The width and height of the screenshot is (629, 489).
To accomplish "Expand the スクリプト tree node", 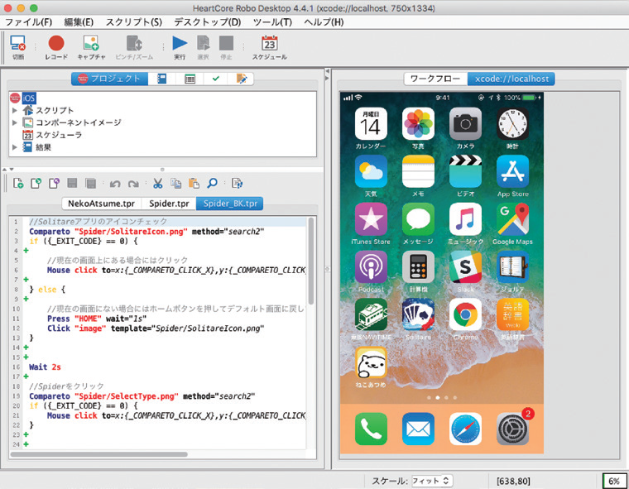I will click(x=14, y=110).
